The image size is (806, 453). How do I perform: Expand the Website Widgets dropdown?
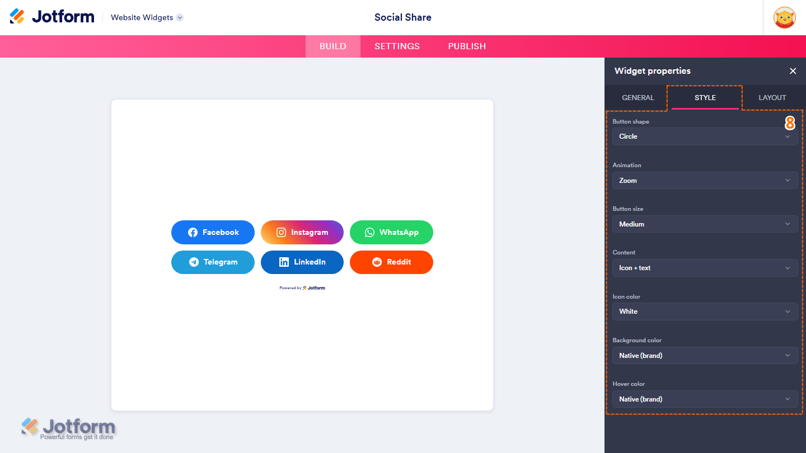(x=147, y=17)
